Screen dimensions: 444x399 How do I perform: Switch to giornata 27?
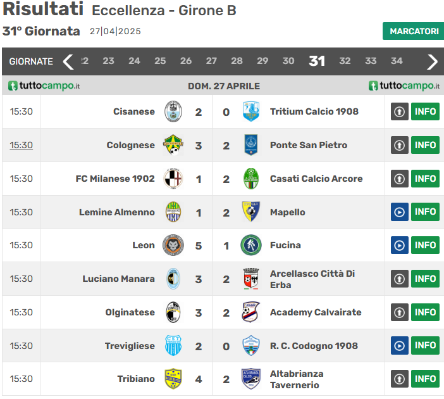(211, 61)
